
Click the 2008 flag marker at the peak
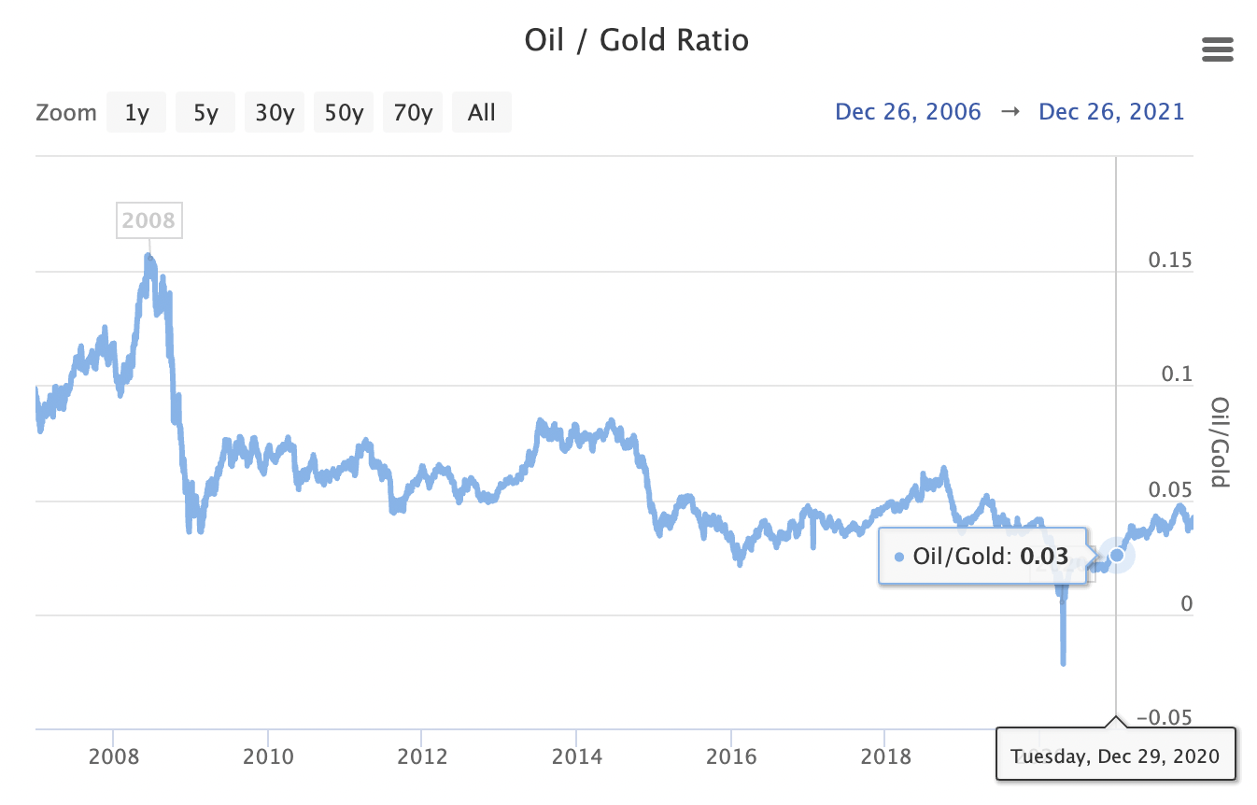pos(148,220)
